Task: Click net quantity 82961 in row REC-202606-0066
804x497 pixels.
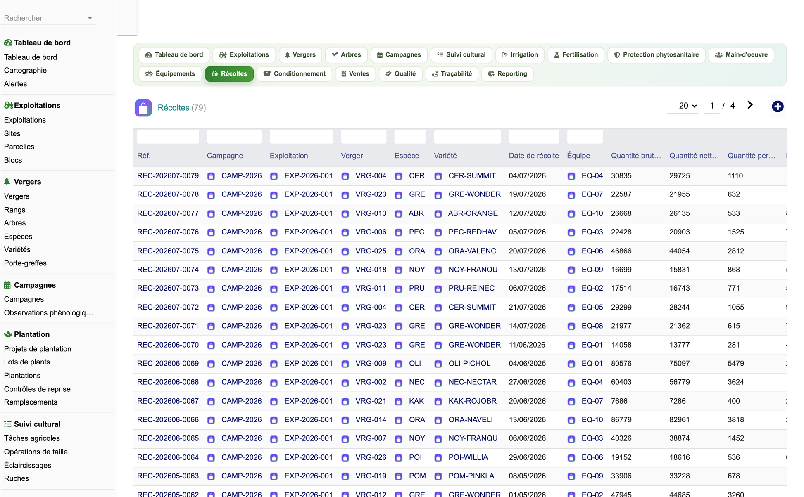Action: coord(680,419)
